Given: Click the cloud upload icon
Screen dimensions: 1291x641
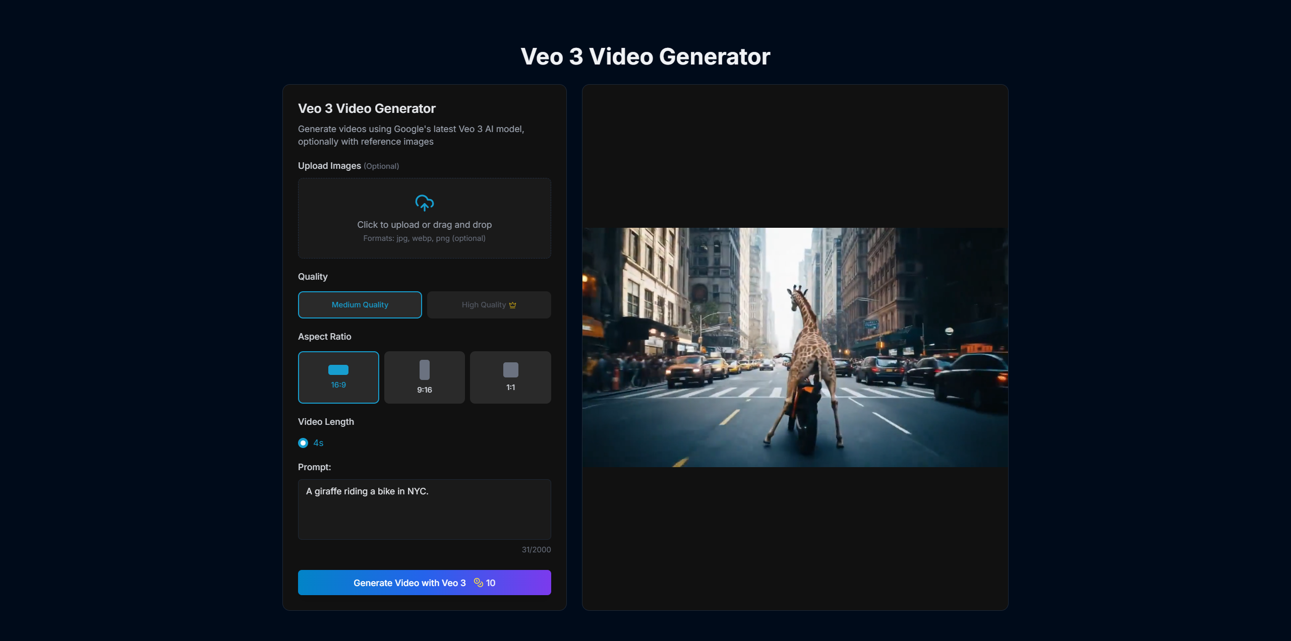Looking at the screenshot, I should pos(424,203).
